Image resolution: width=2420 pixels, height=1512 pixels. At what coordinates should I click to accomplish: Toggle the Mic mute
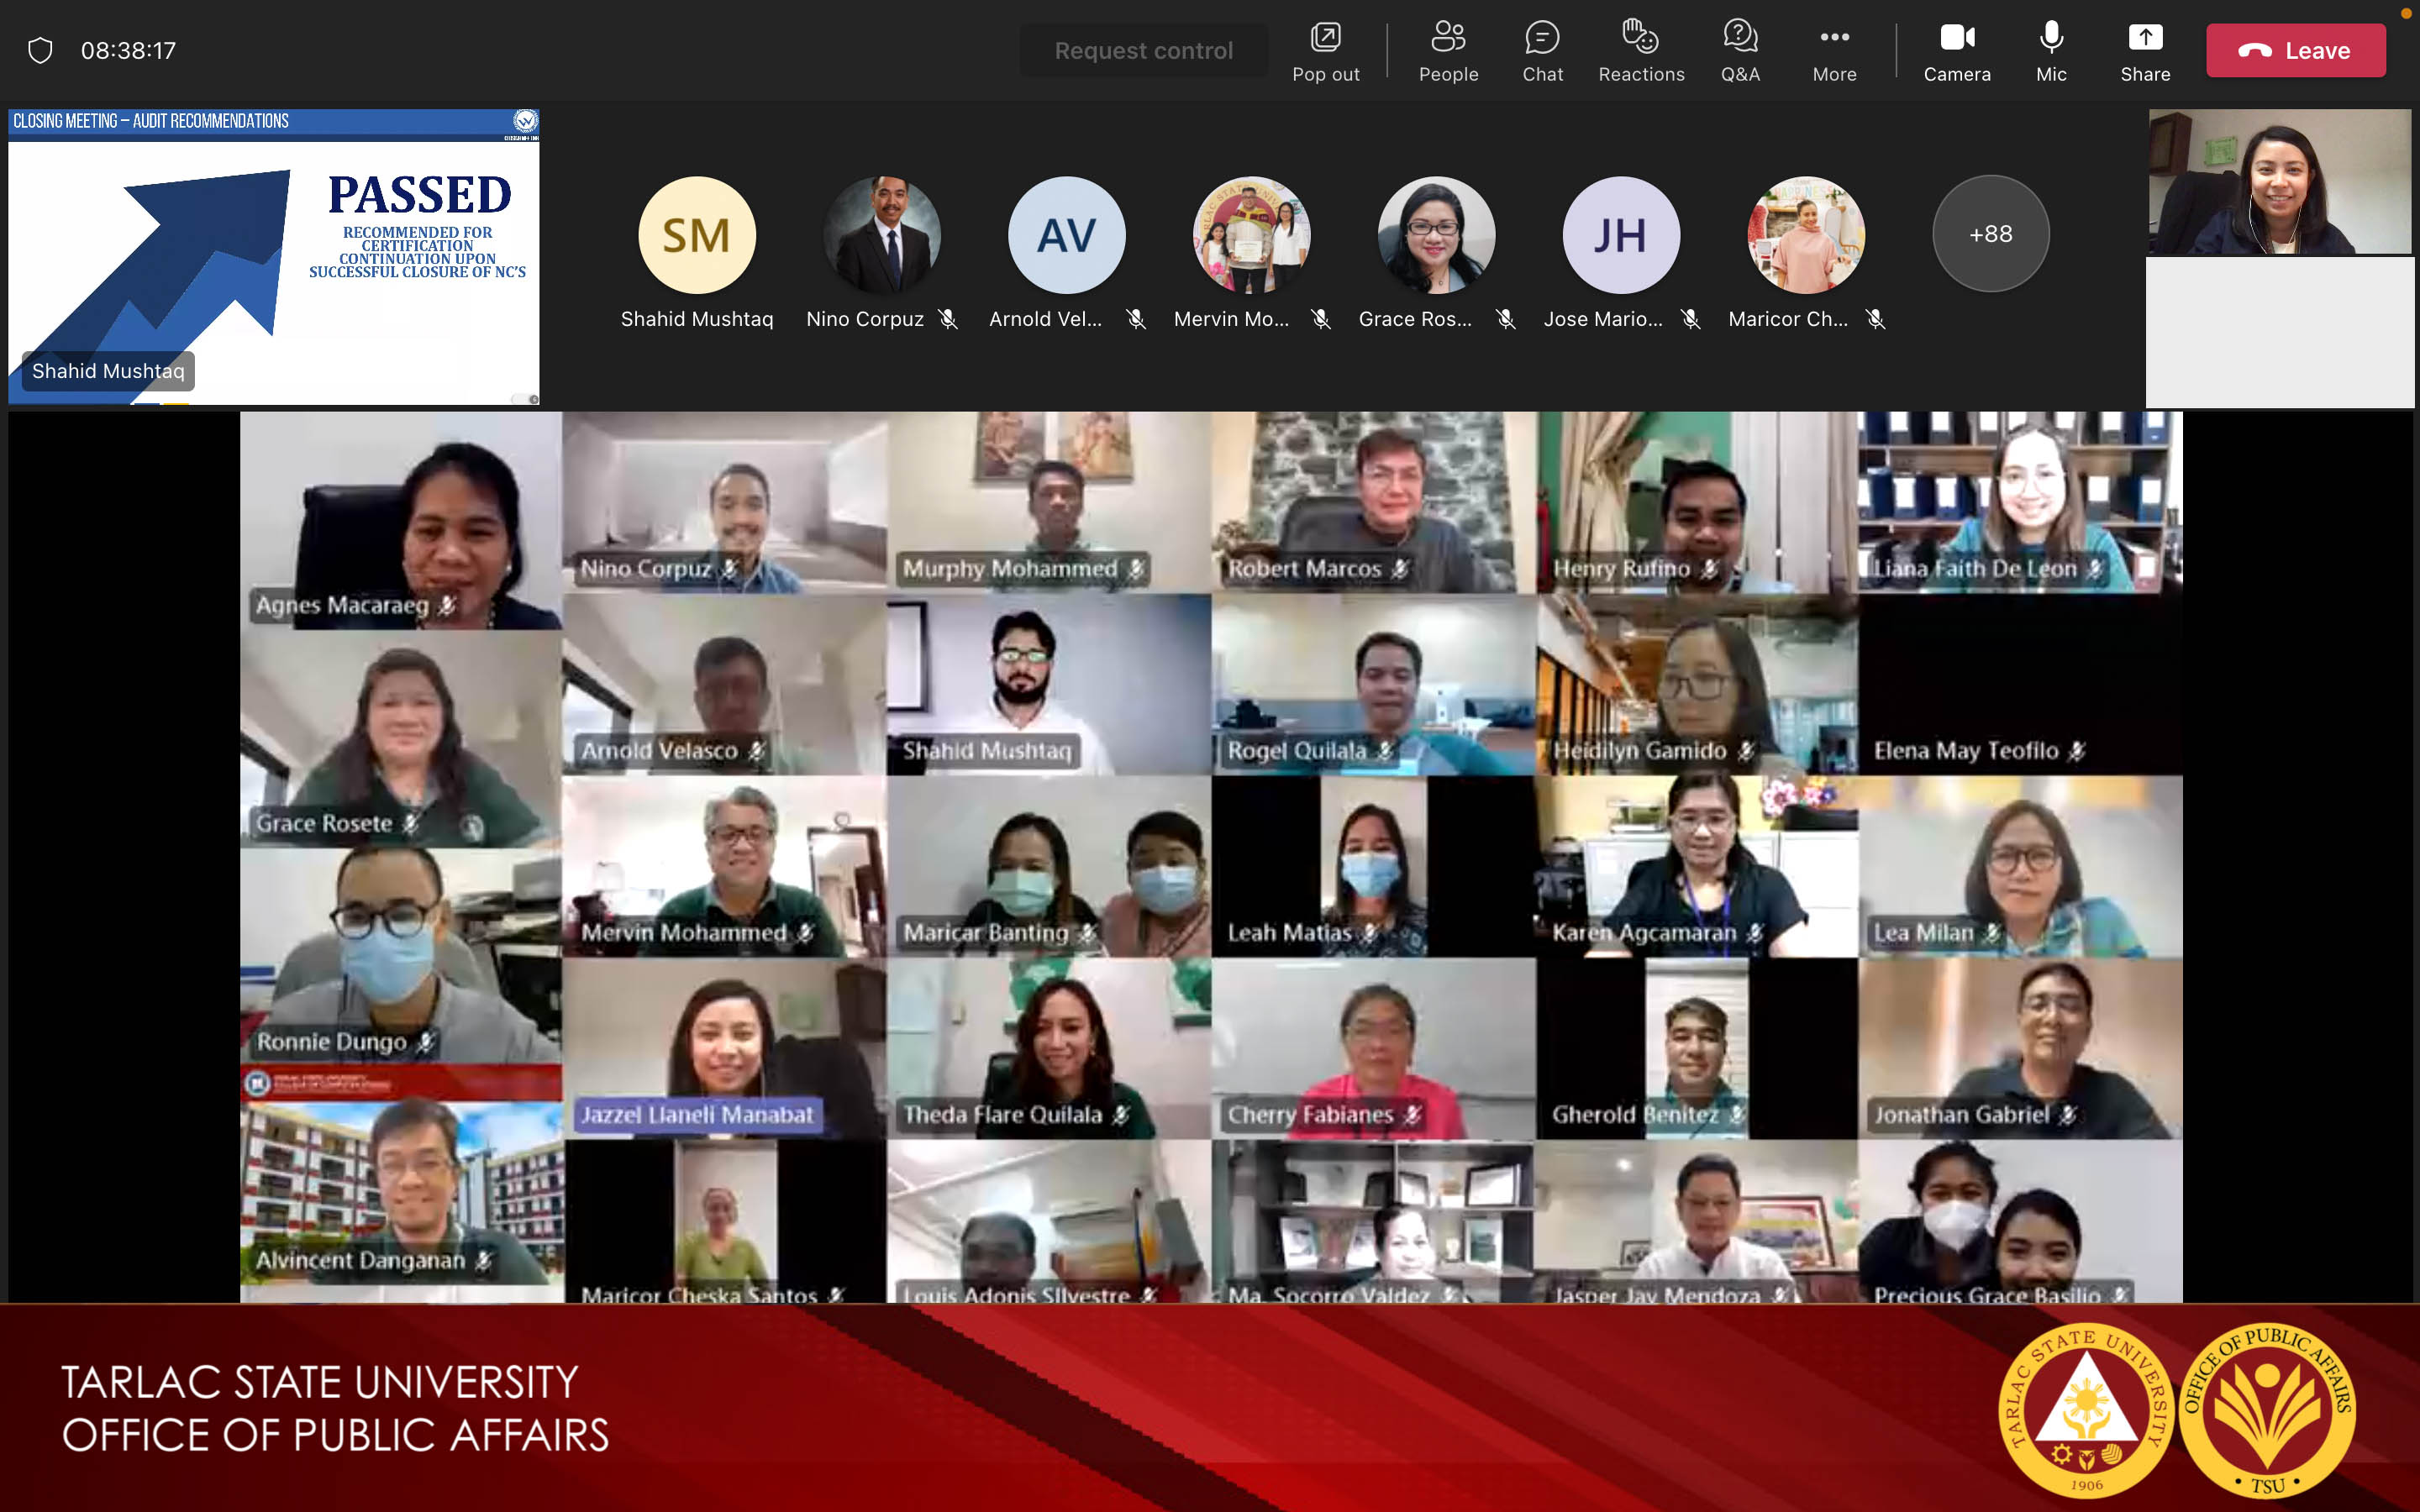pos(2051,51)
